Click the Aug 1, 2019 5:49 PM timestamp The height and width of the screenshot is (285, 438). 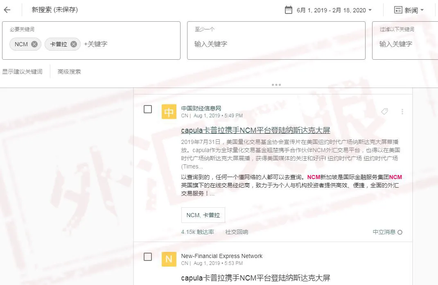click(x=218, y=116)
